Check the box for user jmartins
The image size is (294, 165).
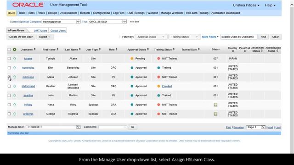9,95
